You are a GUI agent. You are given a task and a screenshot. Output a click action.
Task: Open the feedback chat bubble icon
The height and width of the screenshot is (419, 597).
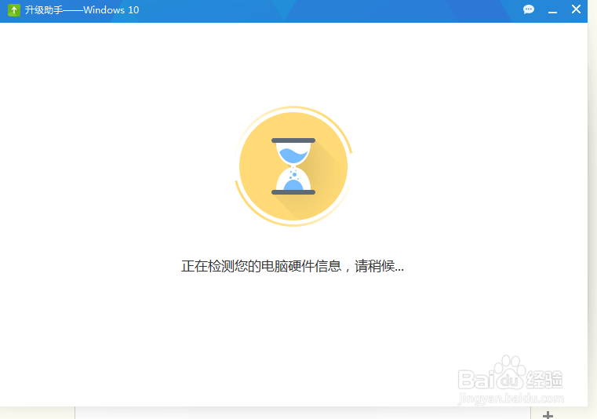(x=529, y=9)
